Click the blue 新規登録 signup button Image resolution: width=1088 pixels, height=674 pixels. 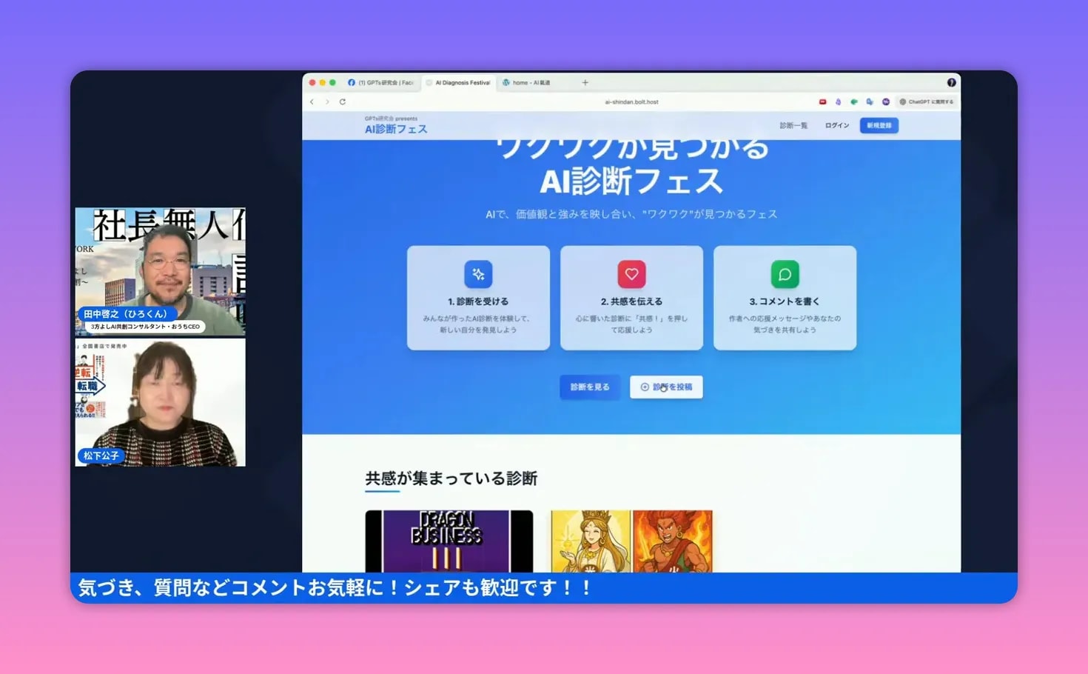tap(879, 125)
